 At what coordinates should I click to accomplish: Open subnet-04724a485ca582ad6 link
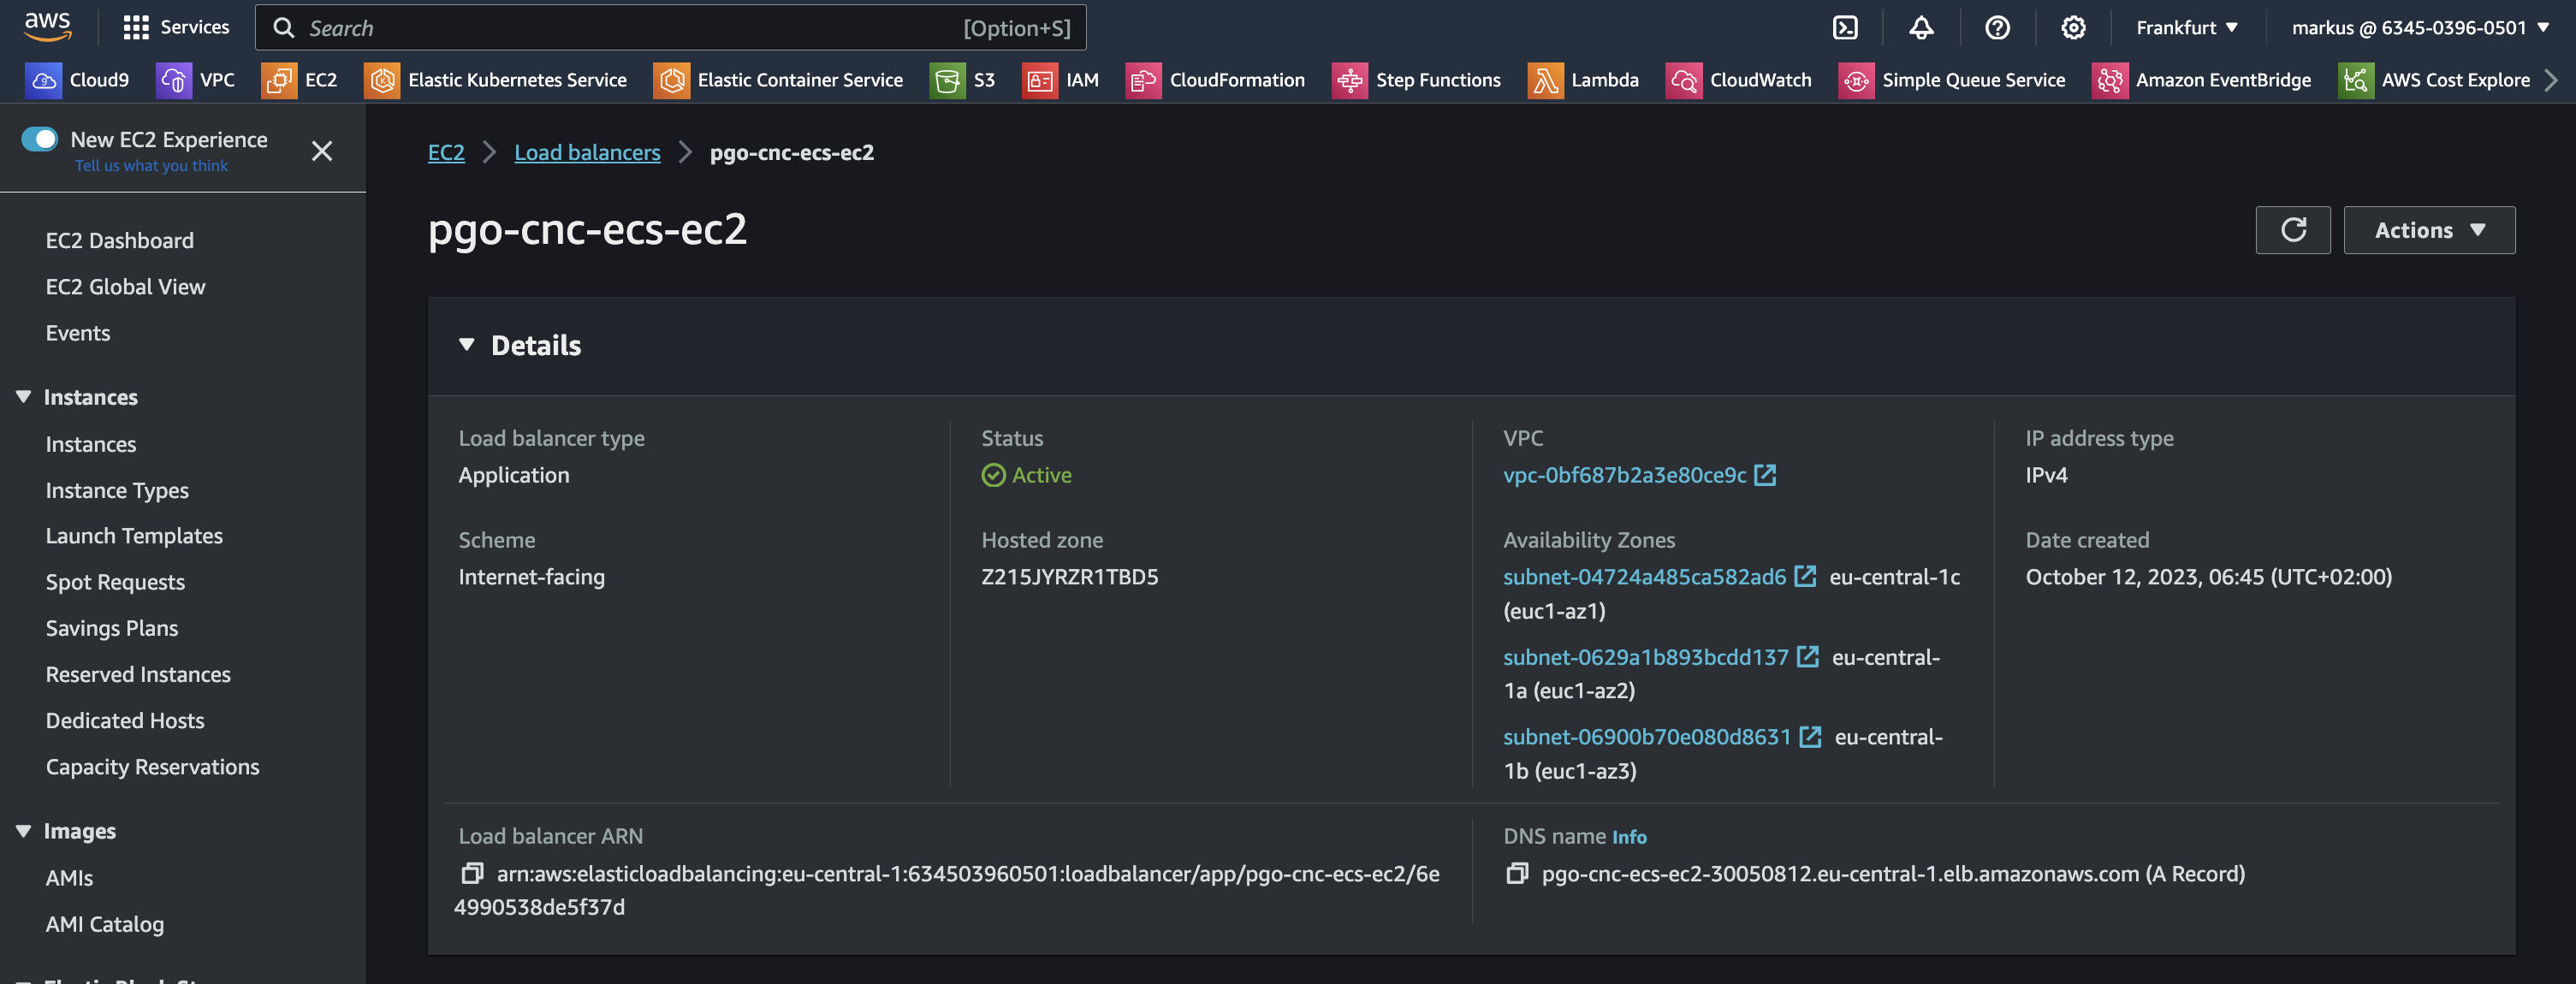click(1644, 577)
